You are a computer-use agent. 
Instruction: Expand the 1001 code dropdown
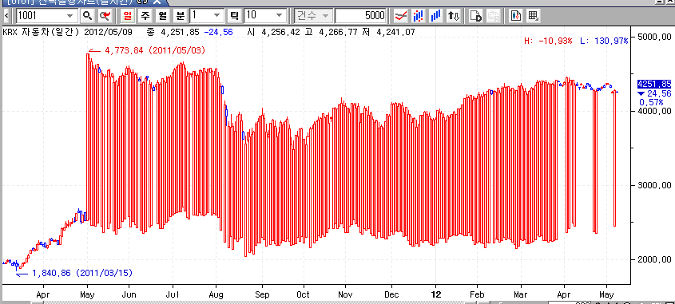[x=69, y=16]
